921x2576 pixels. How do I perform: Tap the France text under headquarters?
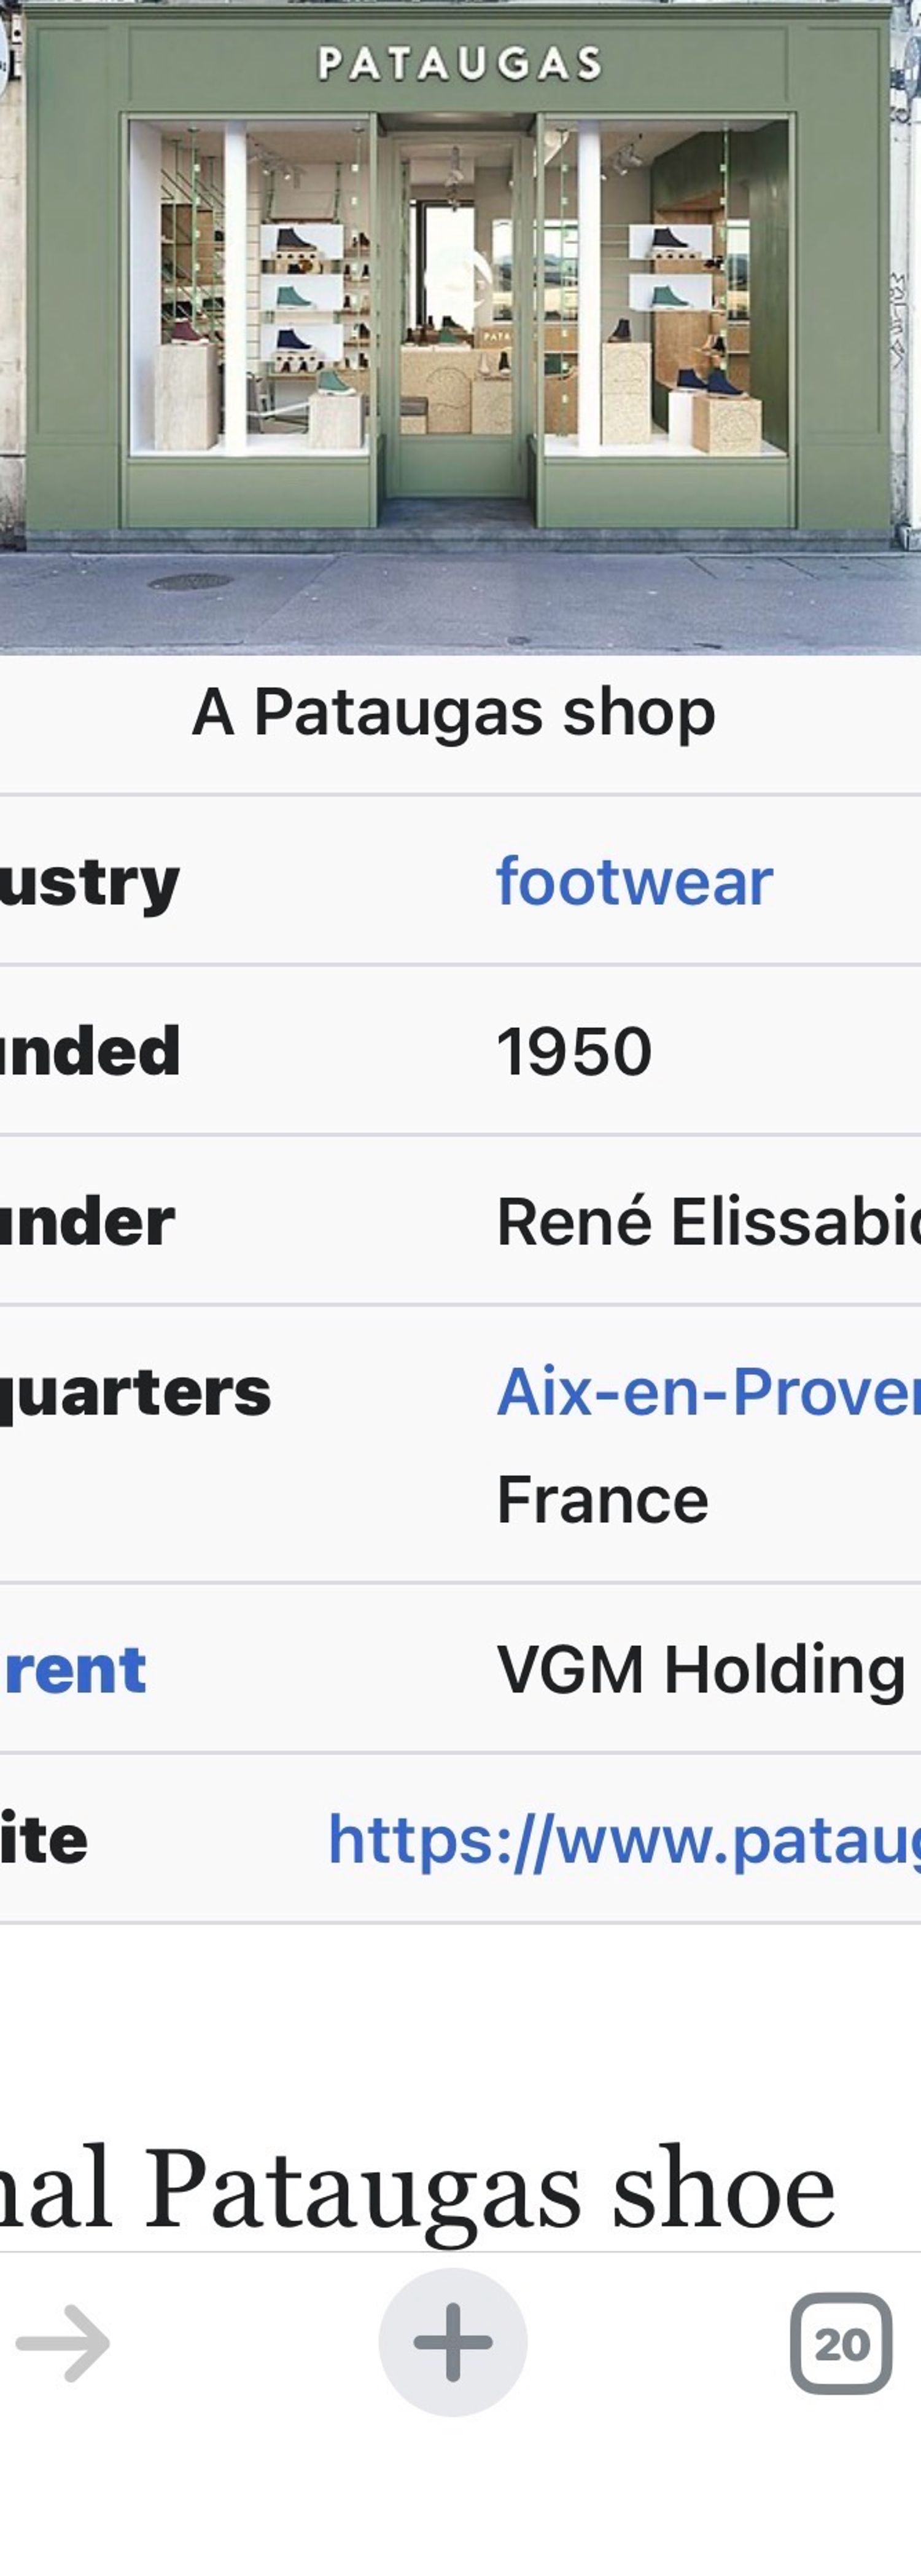click(x=602, y=1500)
